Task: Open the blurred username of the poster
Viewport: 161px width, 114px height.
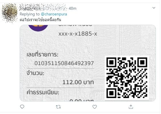Action: 43,7
